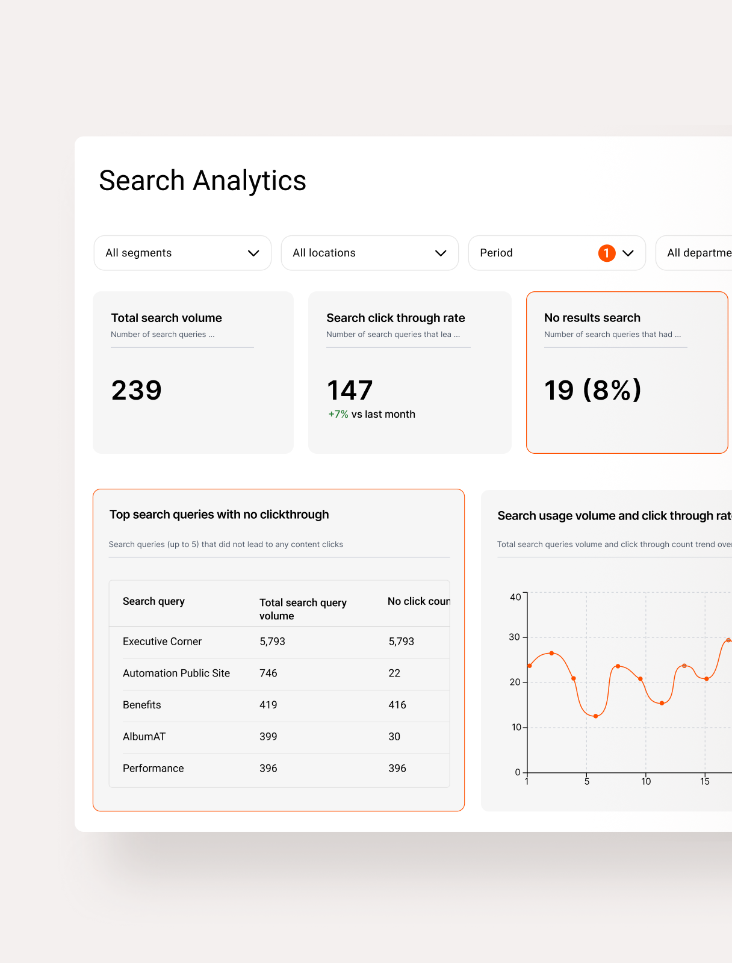Click the chart data point at day 1
Viewport: 732px width, 963px height.
[530, 666]
